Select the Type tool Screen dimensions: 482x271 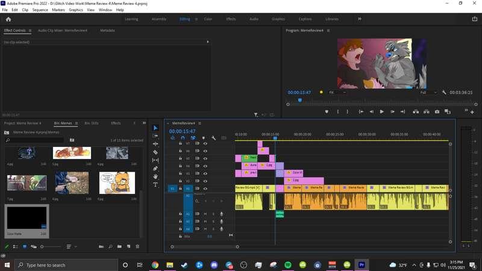pyautogui.click(x=155, y=184)
